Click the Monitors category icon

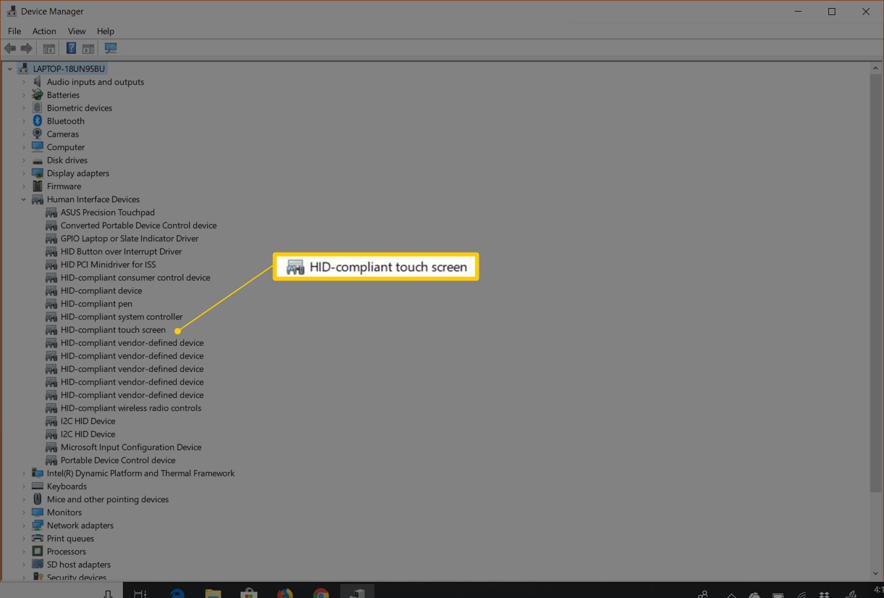38,512
